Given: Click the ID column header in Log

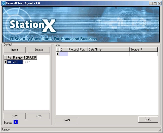Looking at the screenshot, I should coord(64,50).
